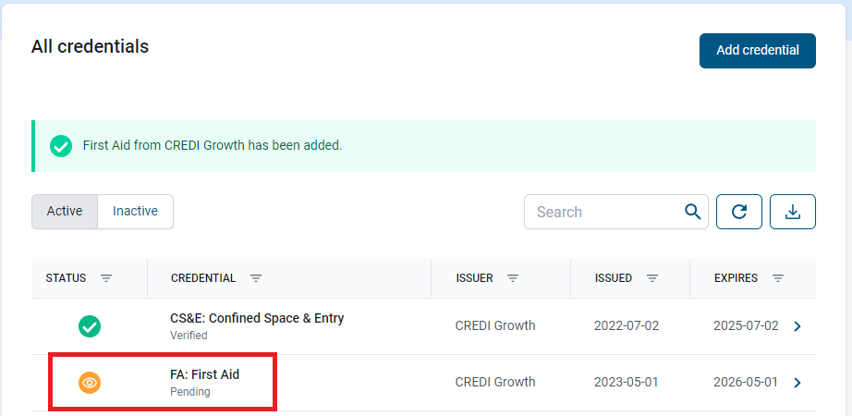Filter by the Status column icon

[x=106, y=278]
